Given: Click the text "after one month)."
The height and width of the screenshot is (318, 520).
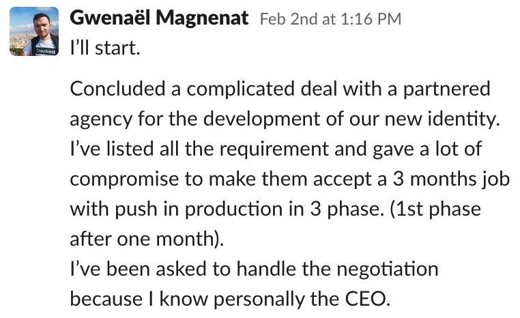Looking at the screenshot, I should pyautogui.click(x=147, y=239).
